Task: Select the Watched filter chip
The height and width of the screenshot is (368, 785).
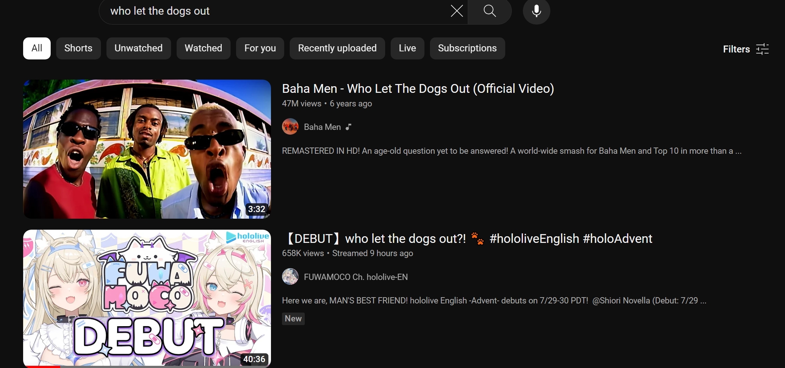Action: 203,48
